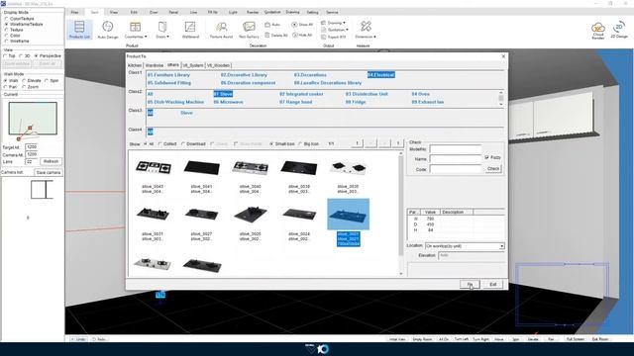Image resolution: width=634 pixels, height=356 pixels.
Task: Click Hide All in ribbon
Action: 302,36
